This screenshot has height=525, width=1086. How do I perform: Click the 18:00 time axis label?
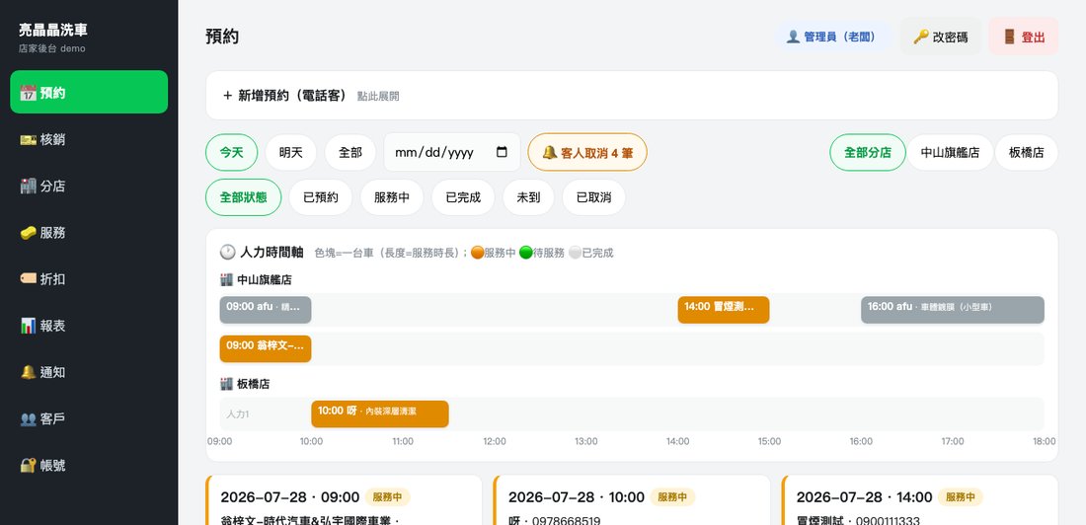[x=1045, y=441]
